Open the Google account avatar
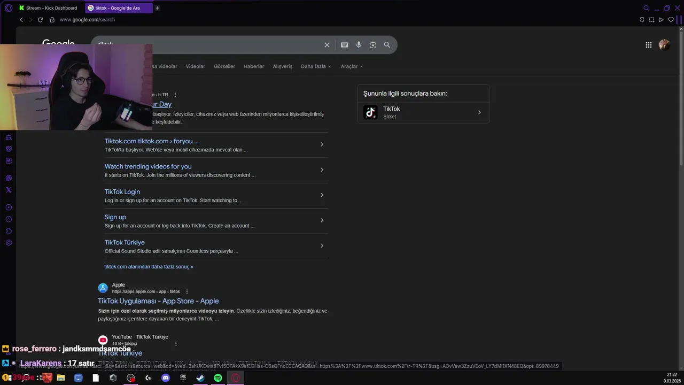 [x=664, y=45]
